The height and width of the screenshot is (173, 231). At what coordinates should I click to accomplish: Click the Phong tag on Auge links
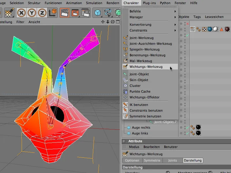tap(193, 133)
